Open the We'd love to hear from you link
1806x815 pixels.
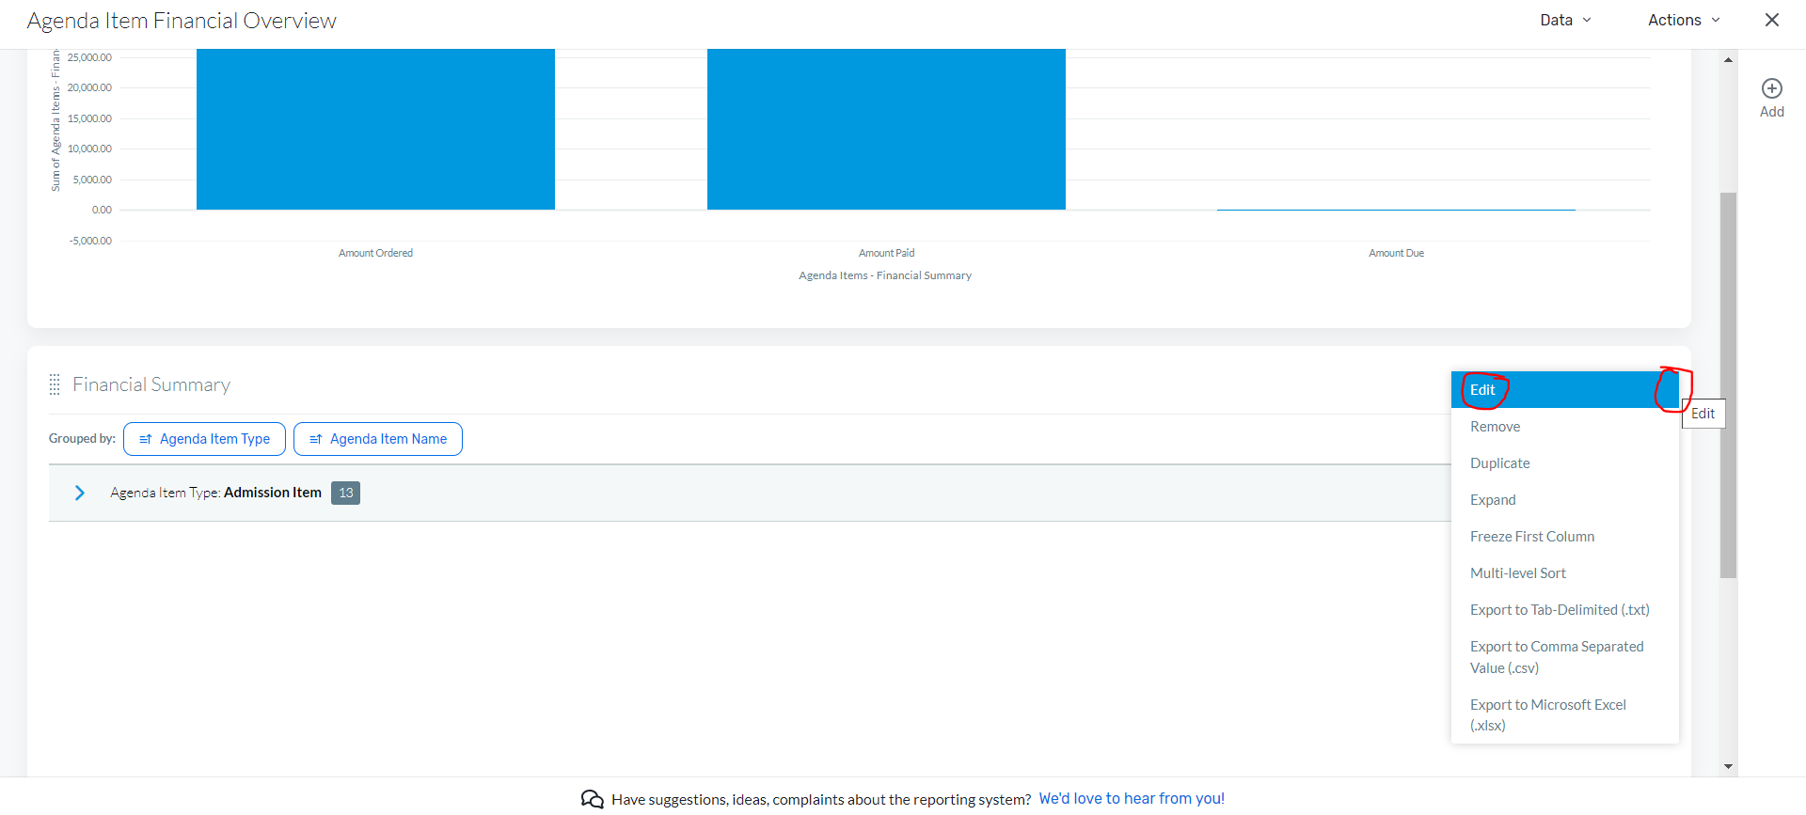1132,798
